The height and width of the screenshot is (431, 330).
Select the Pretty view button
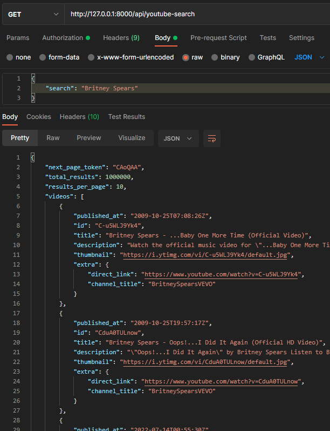[20, 138]
